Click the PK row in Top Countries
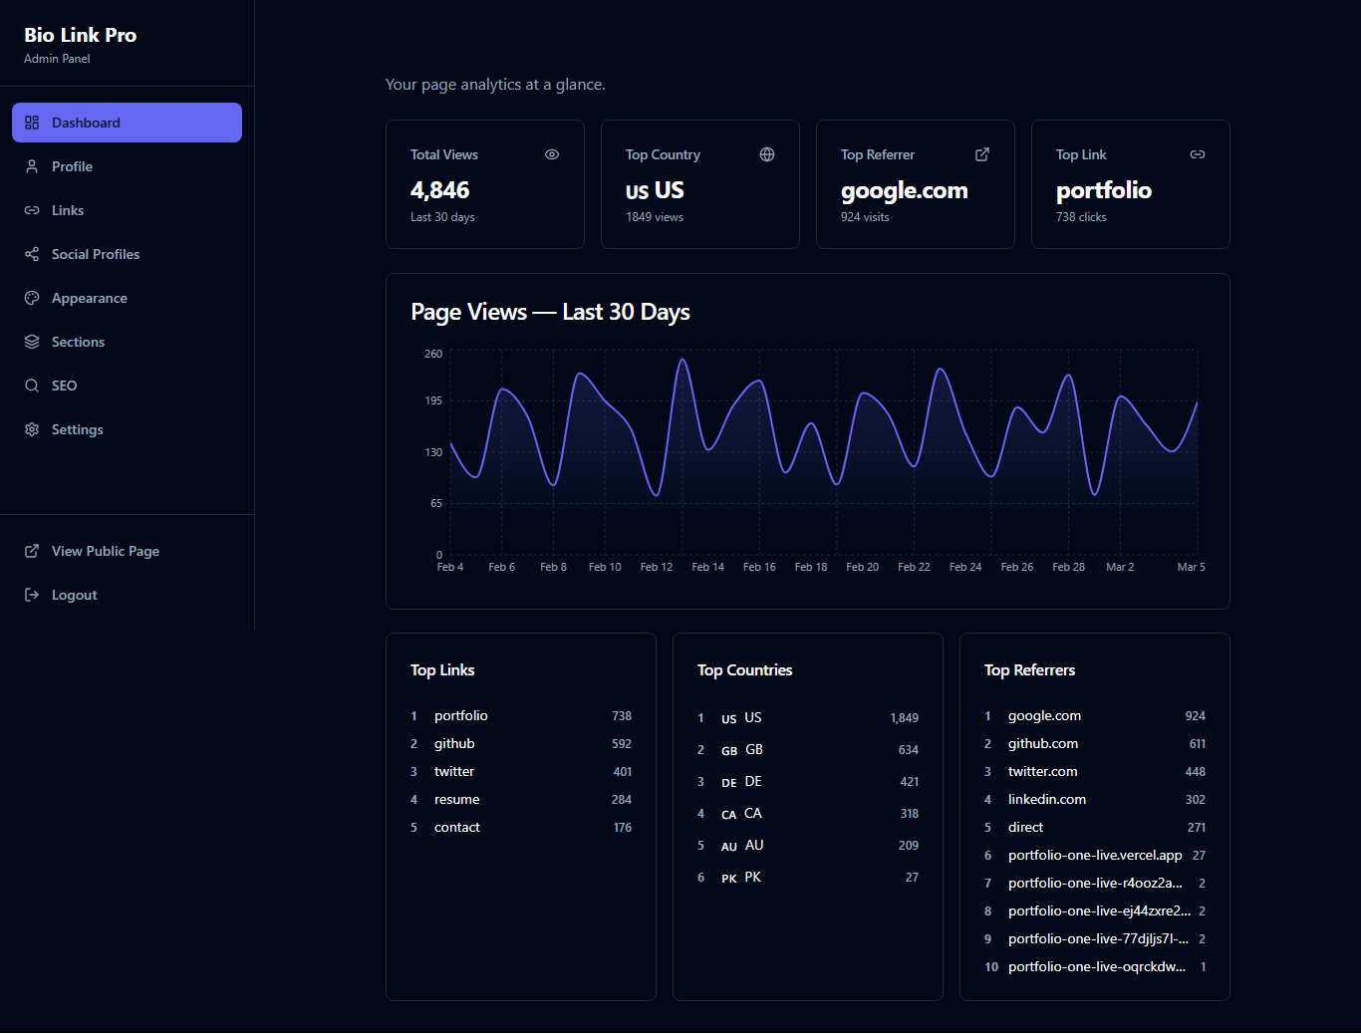This screenshot has width=1361, height=1034. tap(808, 878)
